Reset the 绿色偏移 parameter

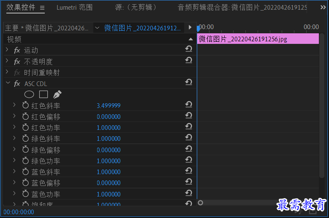(189, 148)
